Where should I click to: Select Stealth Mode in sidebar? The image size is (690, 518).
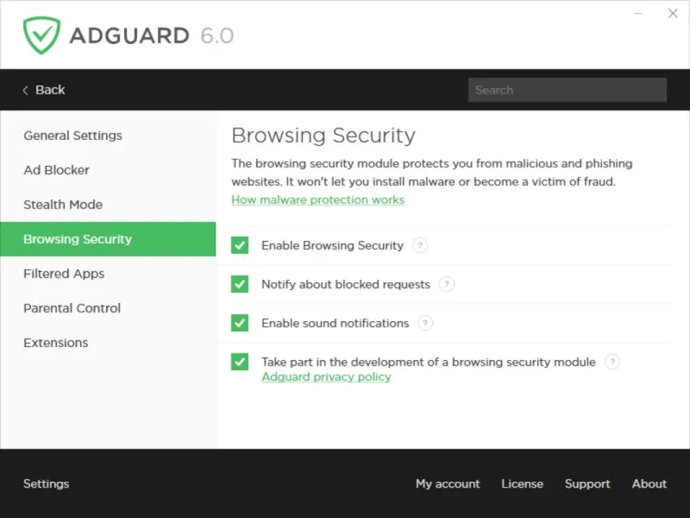[x=63, y=205]
